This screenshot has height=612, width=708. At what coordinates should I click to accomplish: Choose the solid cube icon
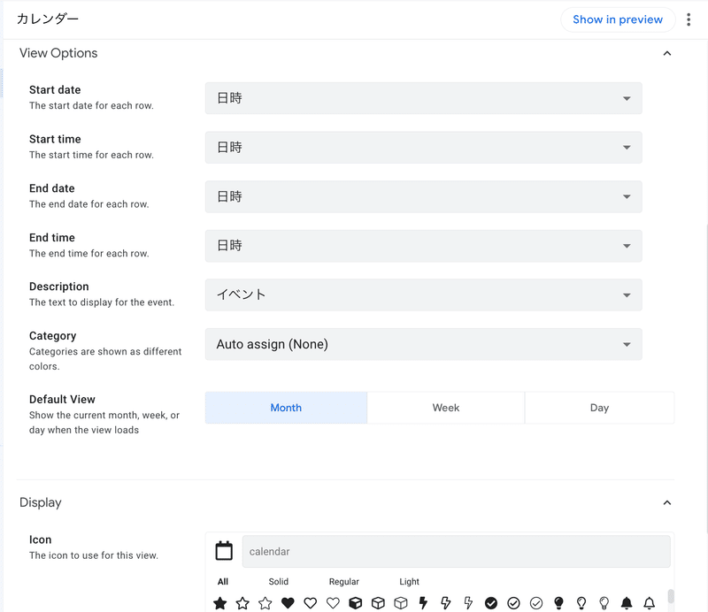pyautogui.click(x=356, y=603)
